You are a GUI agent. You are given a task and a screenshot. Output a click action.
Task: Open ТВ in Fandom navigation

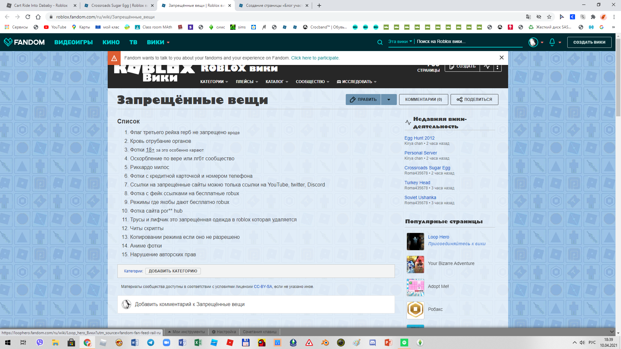click(133, 42)
